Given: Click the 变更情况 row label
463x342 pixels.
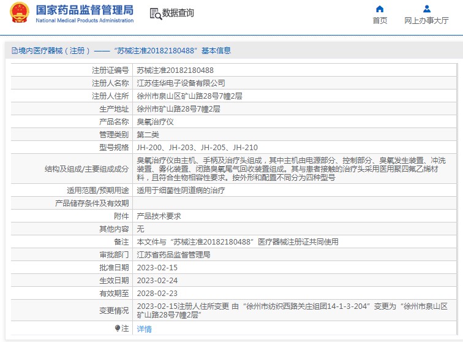Looking at the screenshot, I should tap(114, 310).
